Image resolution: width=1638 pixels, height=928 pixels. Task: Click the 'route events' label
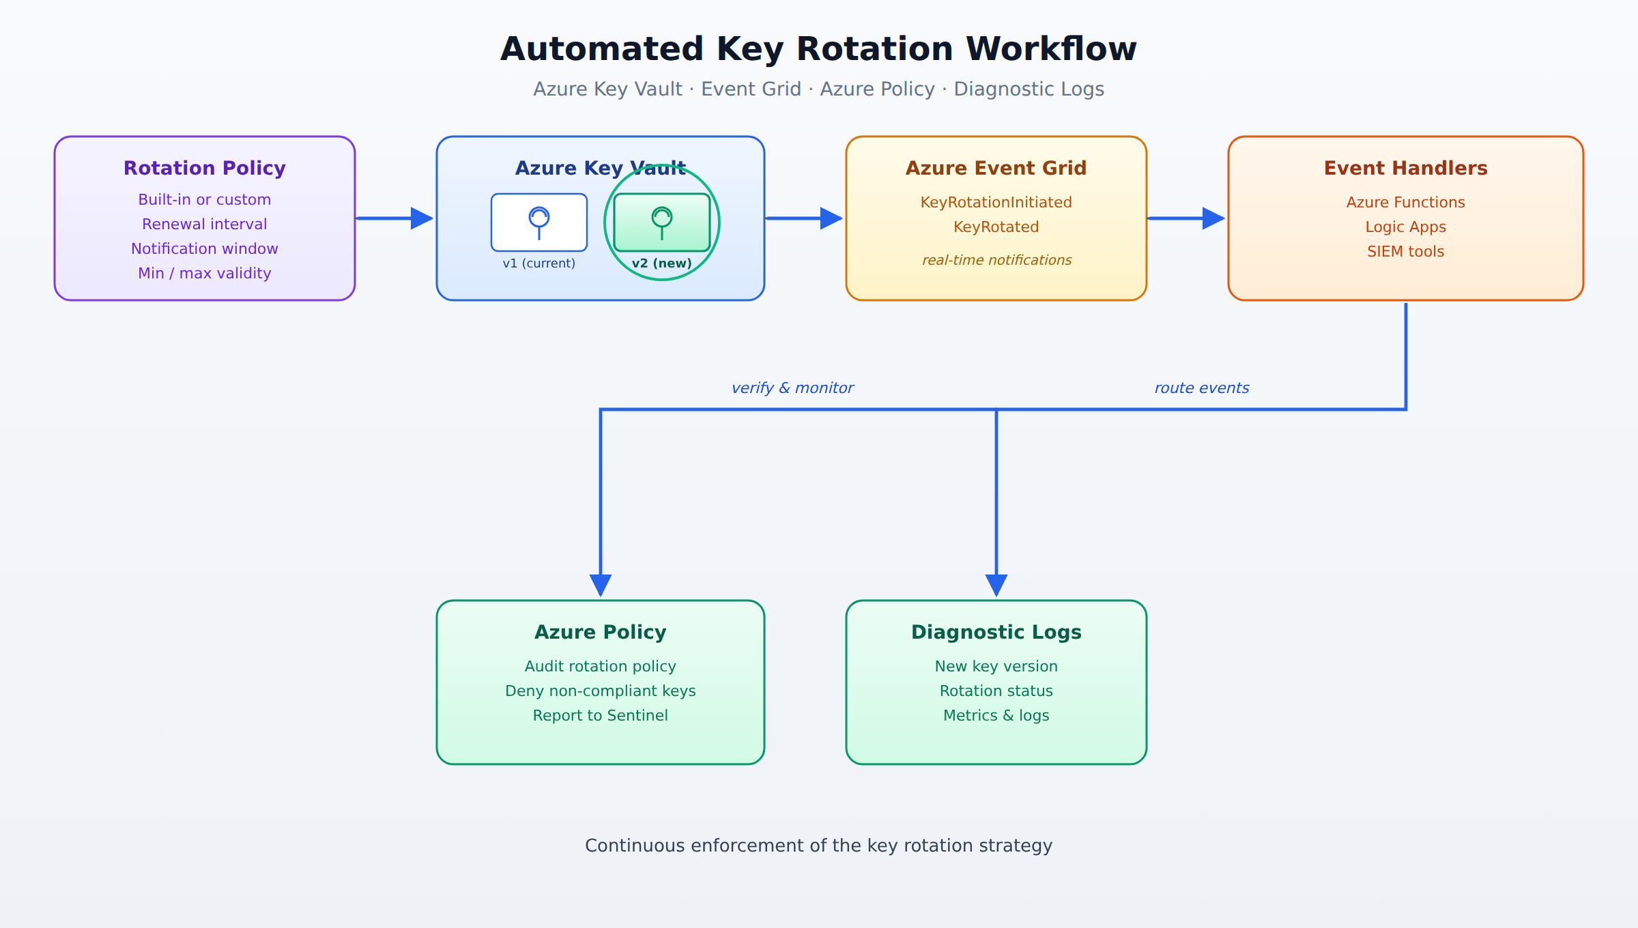coord(1202,388)
